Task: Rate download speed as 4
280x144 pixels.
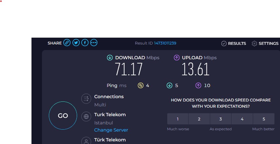Action: 242,119
